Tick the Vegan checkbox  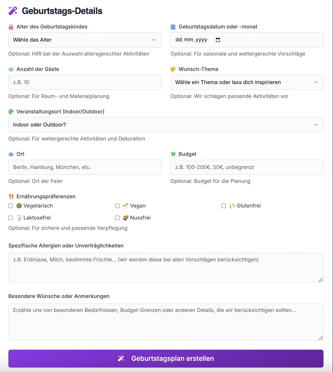click(117, 206)
